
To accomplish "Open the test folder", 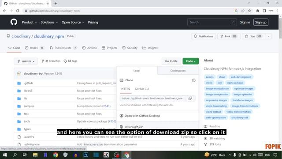I will tap(26, 114).
